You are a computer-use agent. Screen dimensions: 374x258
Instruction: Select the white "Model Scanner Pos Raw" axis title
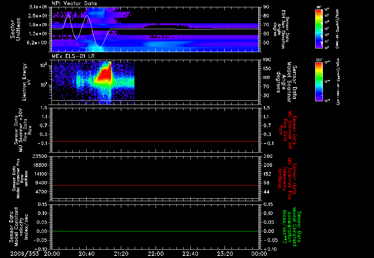click(20, 179)
